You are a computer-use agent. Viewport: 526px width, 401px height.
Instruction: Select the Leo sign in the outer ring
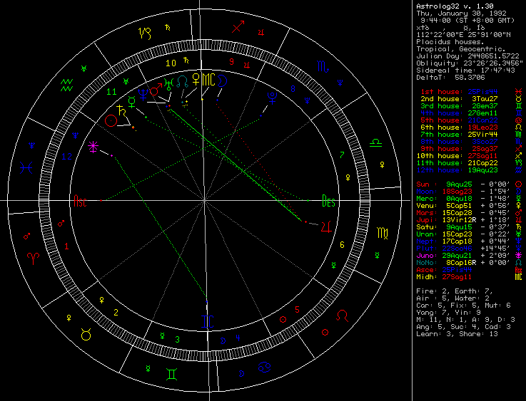click(342, 316)
